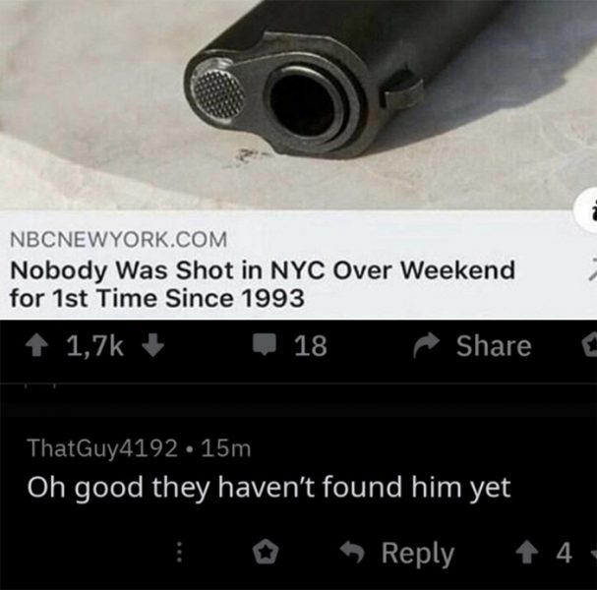View the gun barrel article image
This screenshot has height=590, width=597.
click(x=299, y=104)
